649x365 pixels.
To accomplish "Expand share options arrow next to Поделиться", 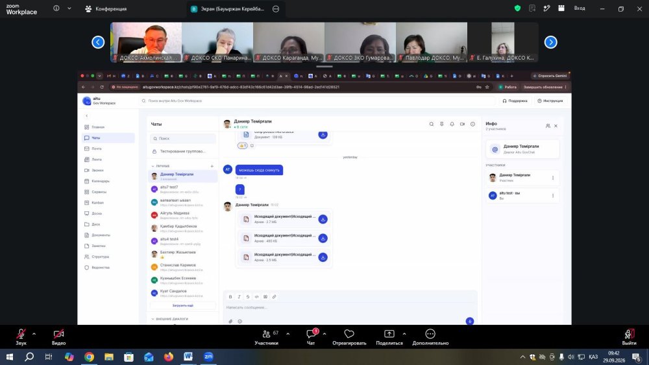I will (x=404, y=334).
